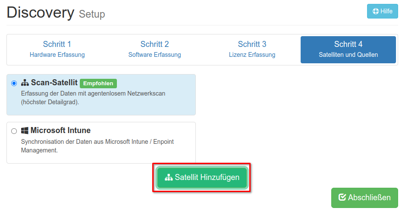This screenshot has width=402, height=214.
Task: Click the Windows logo beside Microsoft Intune
Action: (25, 130)
